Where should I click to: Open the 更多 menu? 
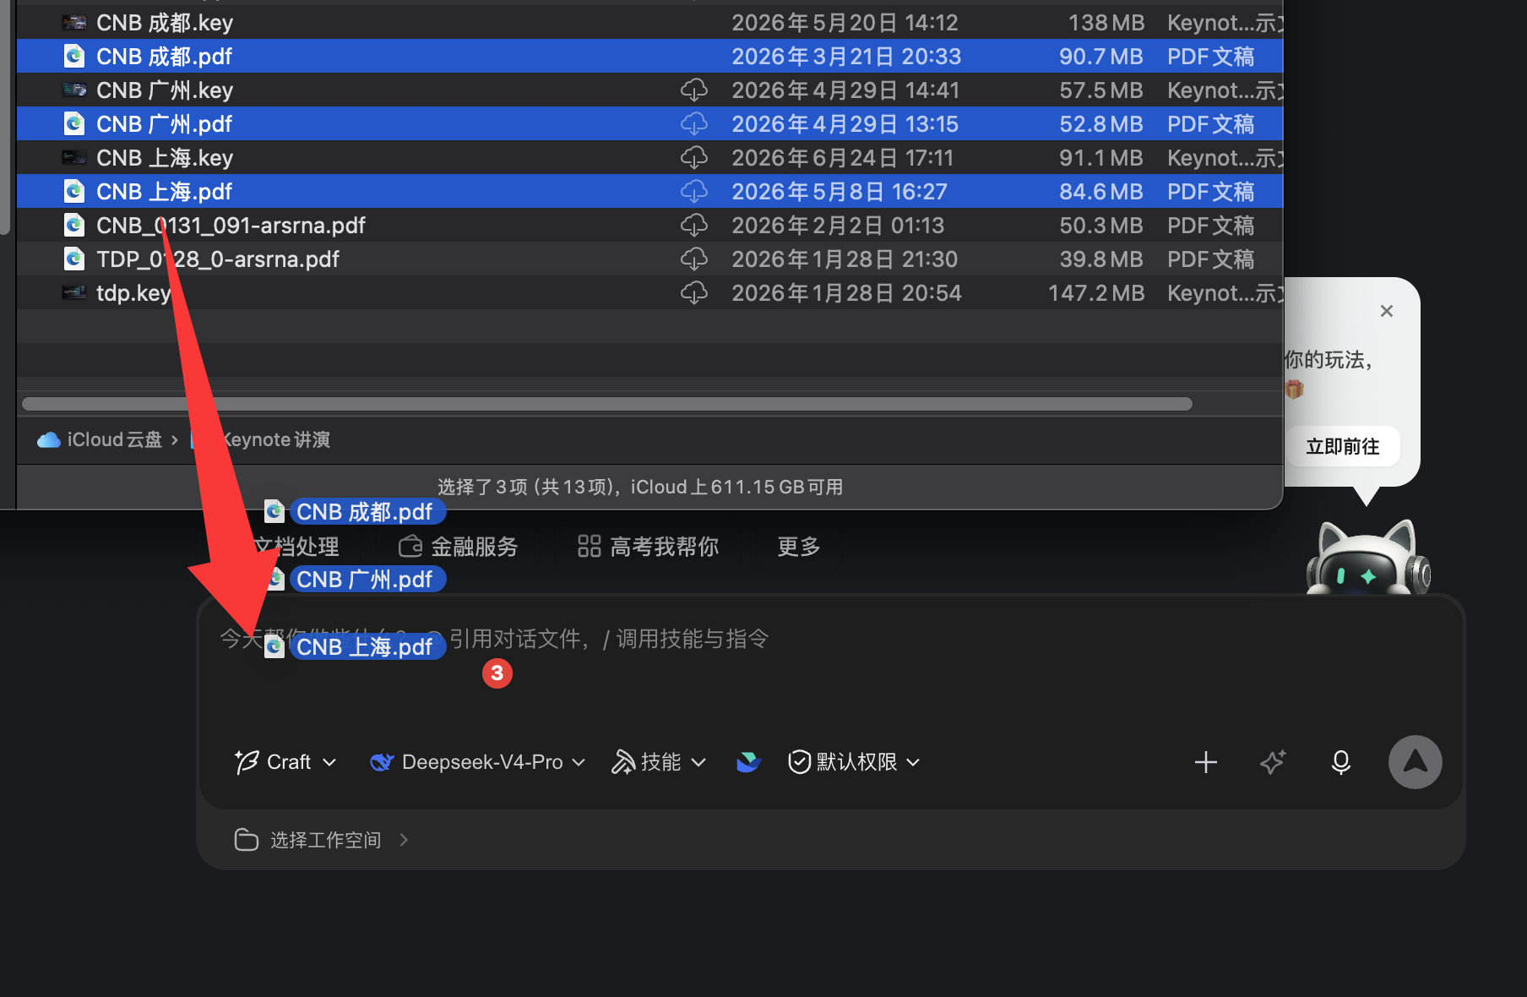799,547
